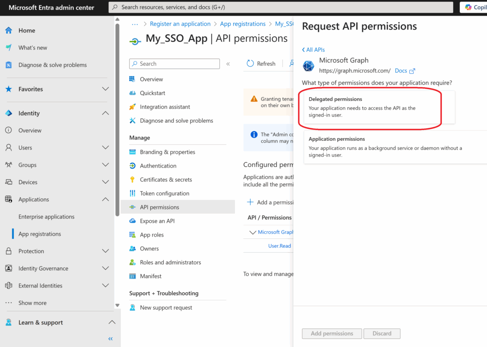This screenshot has height=347, width=487.
Task: Collapse the Learn & support chevron
Action: click(112, 322)
